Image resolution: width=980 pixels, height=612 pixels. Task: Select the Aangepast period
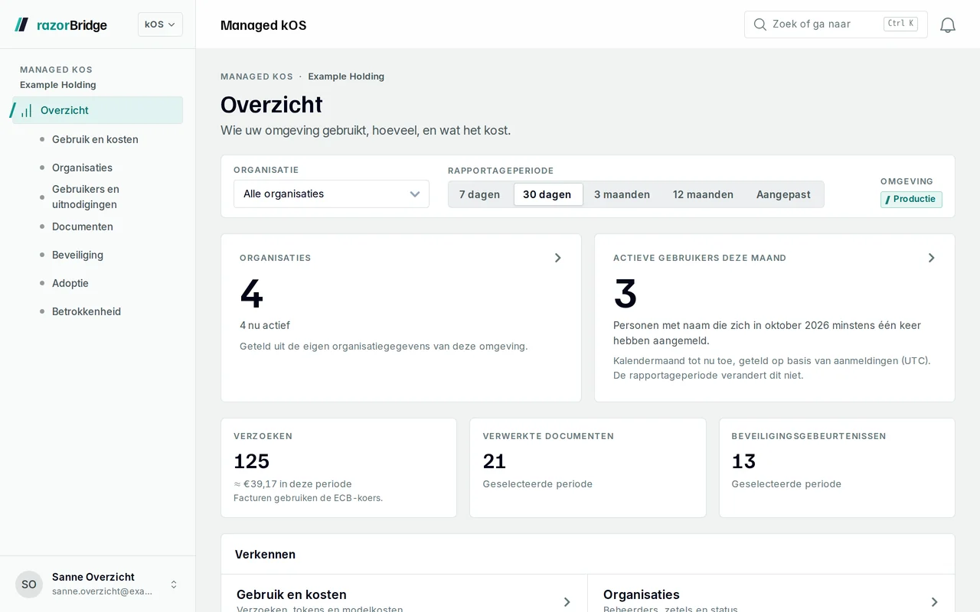tap(783, 194)
